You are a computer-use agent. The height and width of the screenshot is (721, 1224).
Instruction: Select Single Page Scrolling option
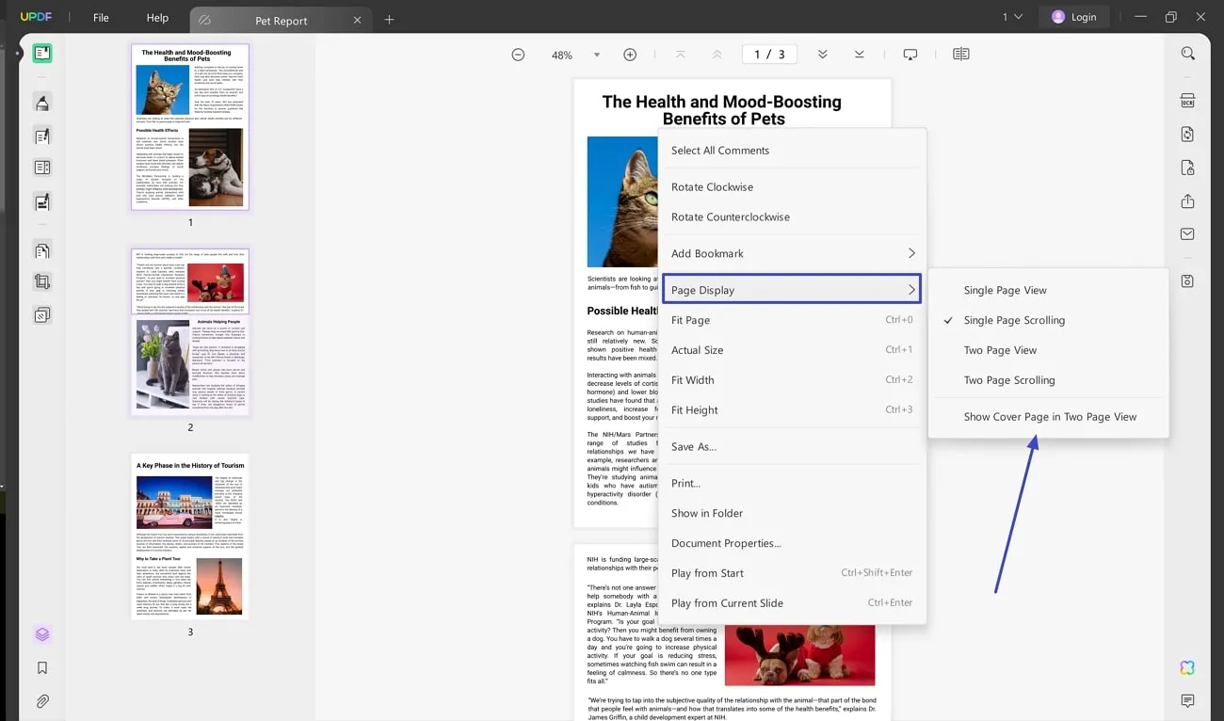(1014, 320)
